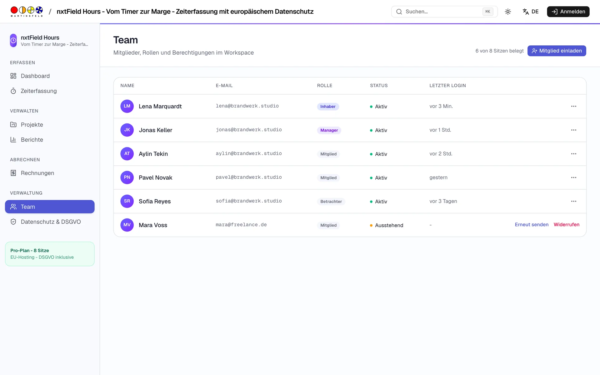Image resolution: width=600 pixels, height=375 pixels.
Task: Click the Inhaber role badge
Action: 328,107
